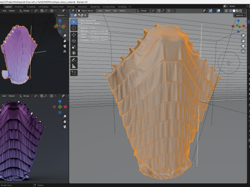250x187 pixels.
Task: Open overlays options dropdown arrow
Action: [222, 11]
